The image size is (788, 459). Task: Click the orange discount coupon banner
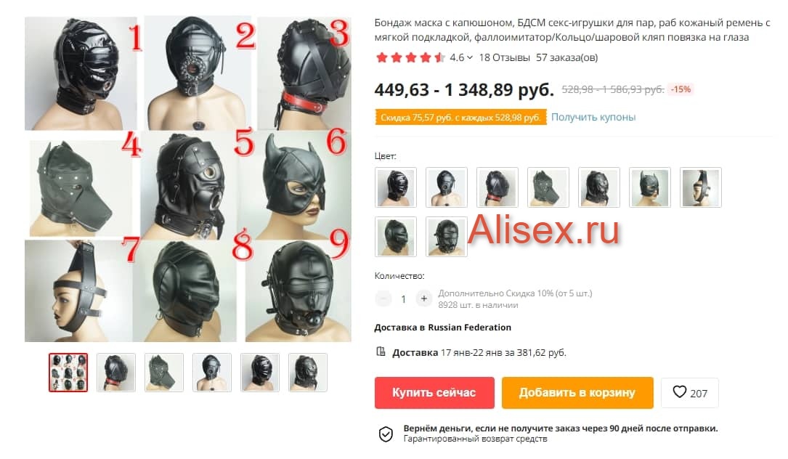[460, 117]
